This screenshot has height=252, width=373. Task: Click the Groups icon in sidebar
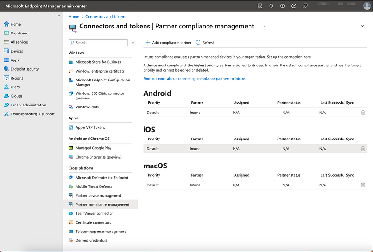tap(7, 96)
